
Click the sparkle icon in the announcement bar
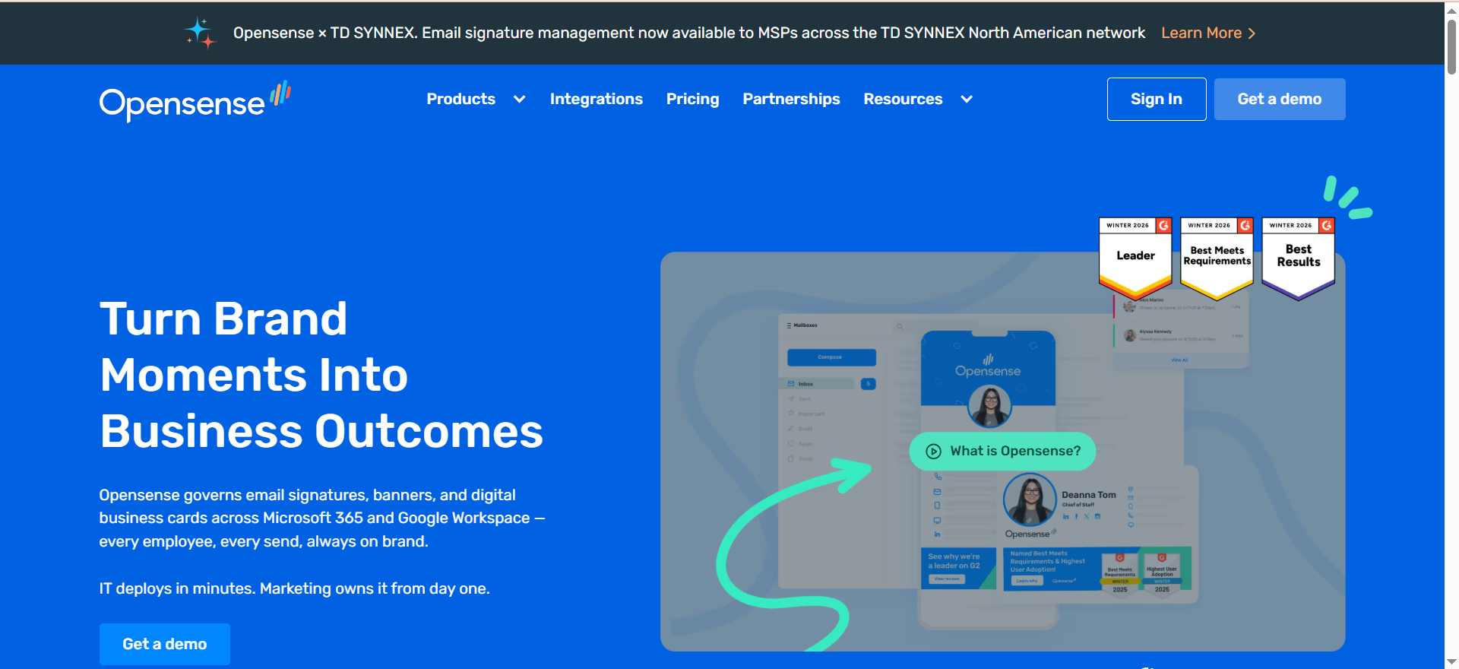(201, 33)
